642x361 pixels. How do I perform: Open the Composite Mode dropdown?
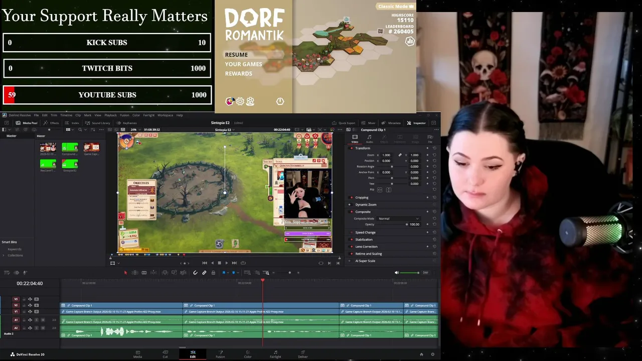tap(399, 219)
